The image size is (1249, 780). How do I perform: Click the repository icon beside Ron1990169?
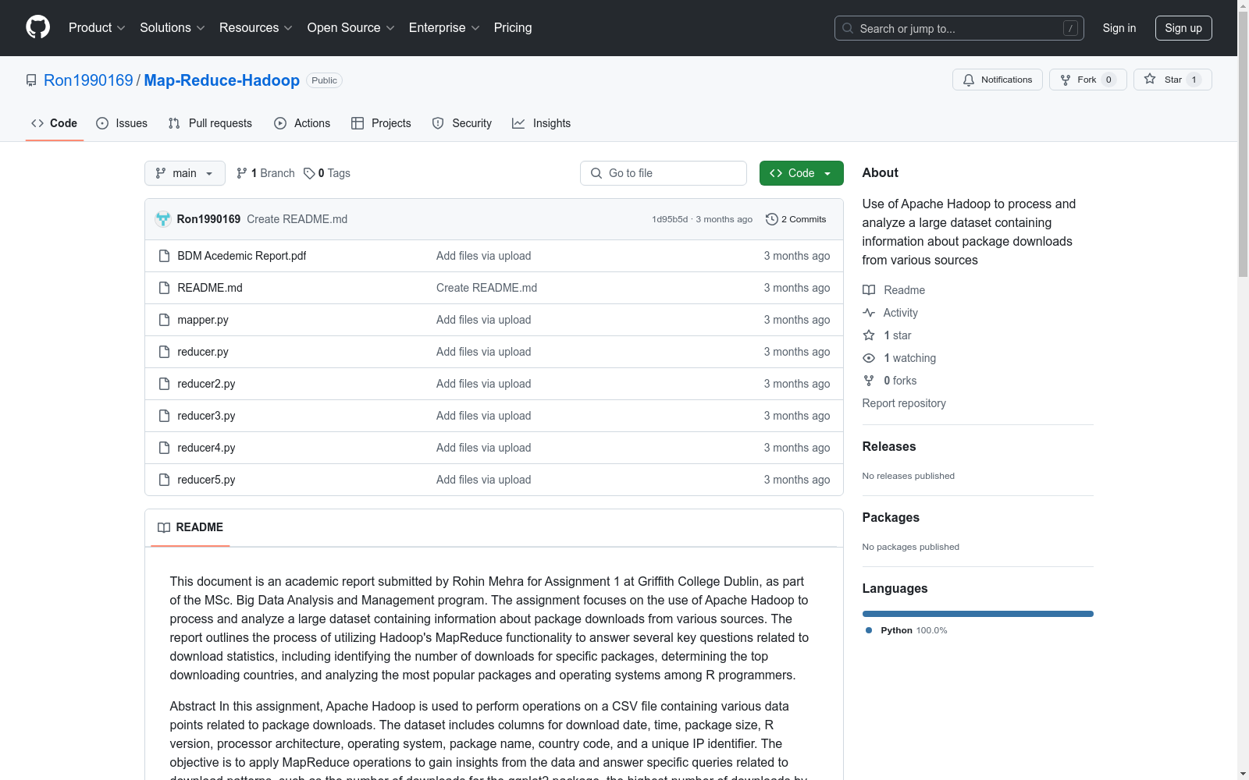pyautogui.click(x=31, y=80)
